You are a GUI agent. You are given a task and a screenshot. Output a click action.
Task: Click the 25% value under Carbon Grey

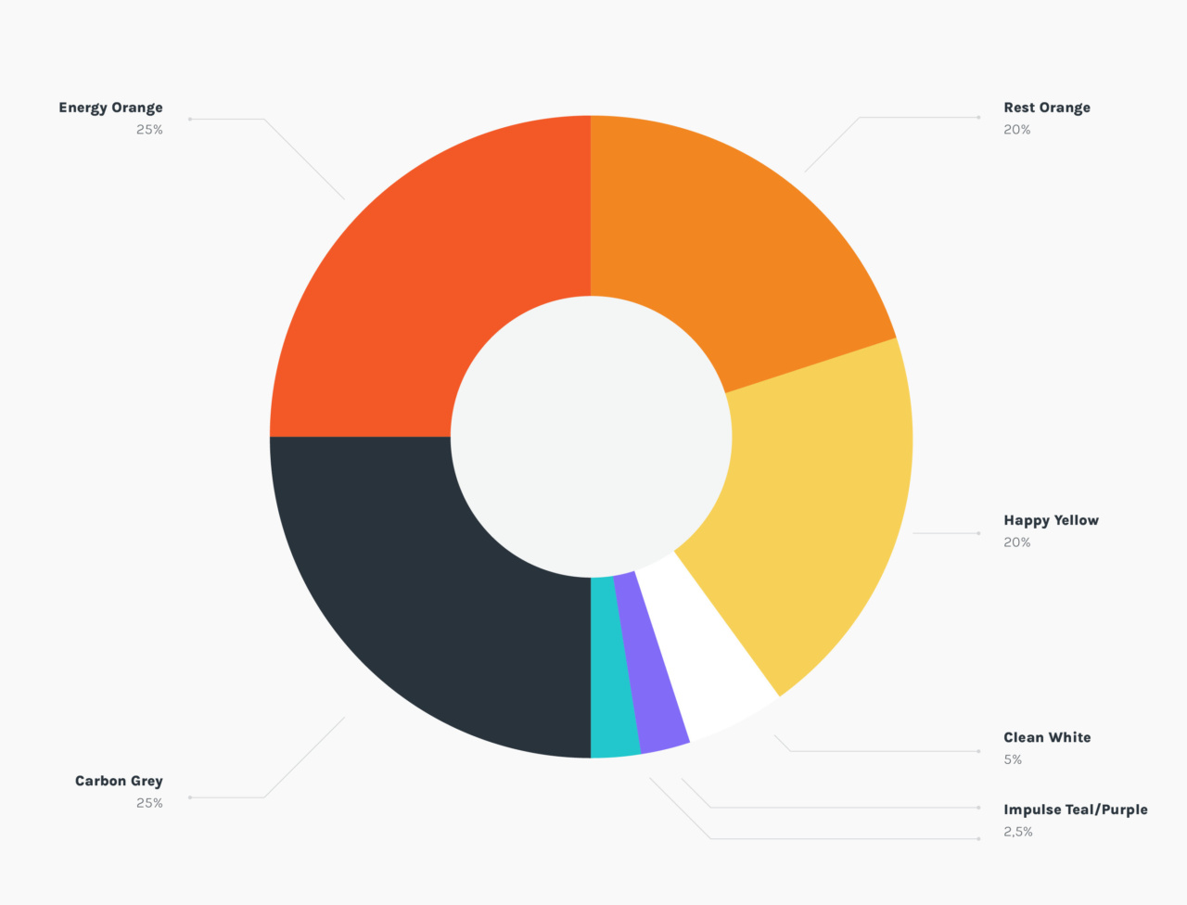(x=149, y=803)
